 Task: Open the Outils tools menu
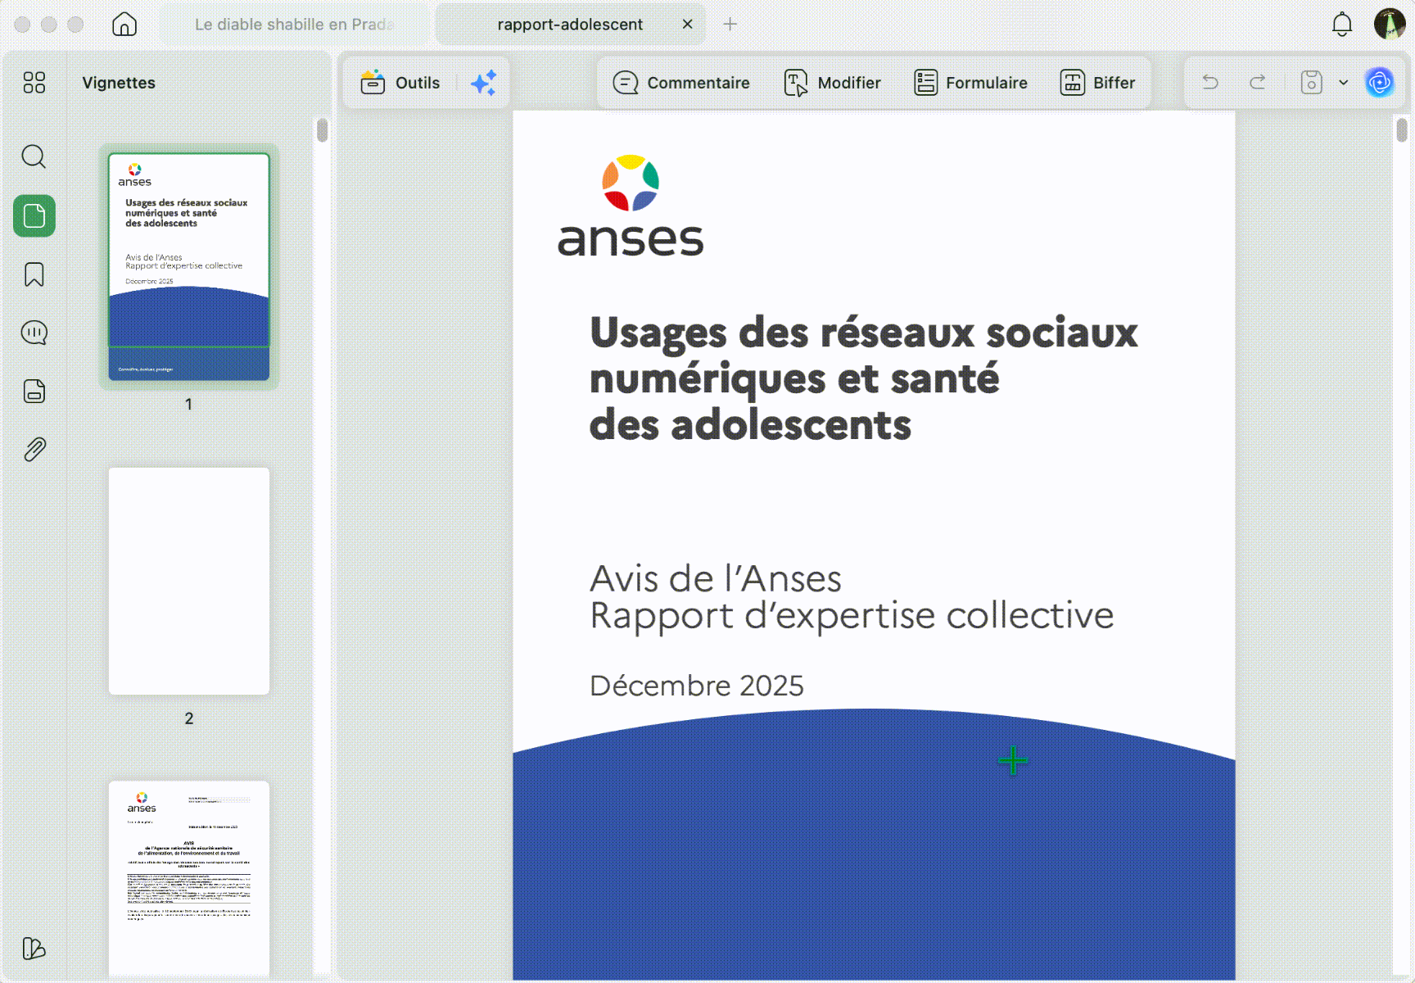[400, 83]
